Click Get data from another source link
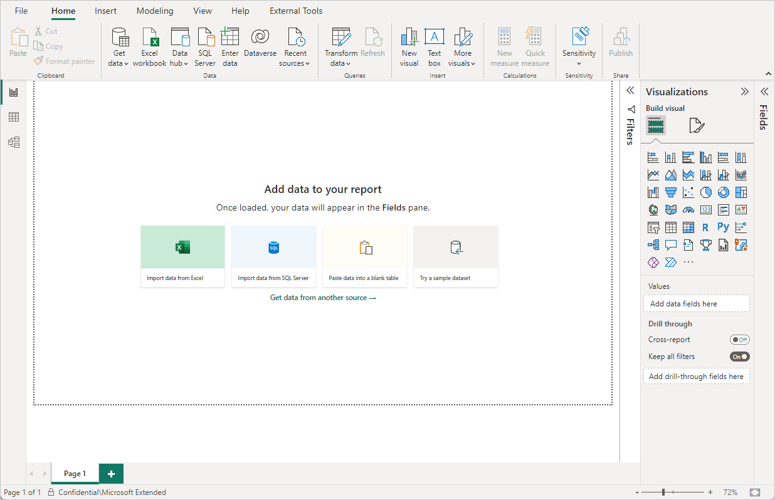The width and height of the screenshot is (775, 500). tap(323, 298)
